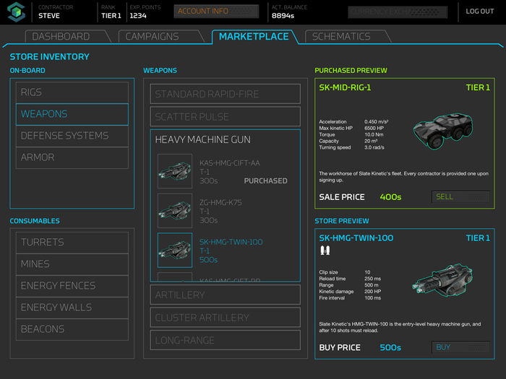Click the 400s sale price value

click(390, 197)
